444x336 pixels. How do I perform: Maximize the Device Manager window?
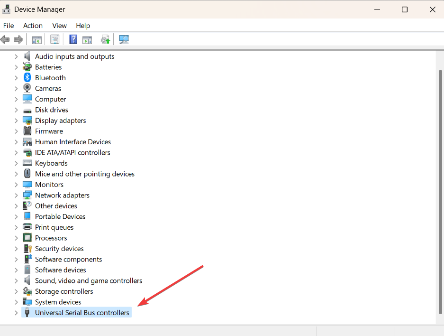click(405, 9)
